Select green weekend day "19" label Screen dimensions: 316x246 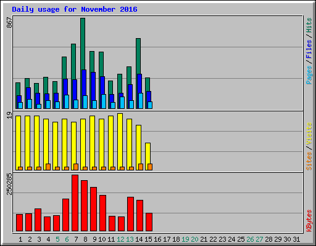(185, 239)
